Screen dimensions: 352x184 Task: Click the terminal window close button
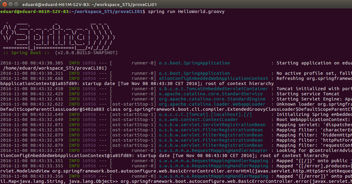pos(4,5)
